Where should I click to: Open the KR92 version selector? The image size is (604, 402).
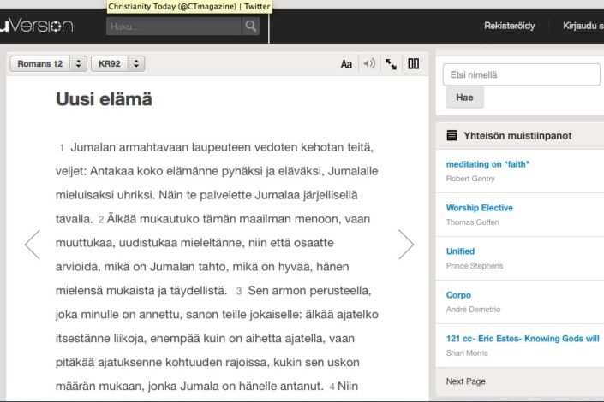pos(118,64)
